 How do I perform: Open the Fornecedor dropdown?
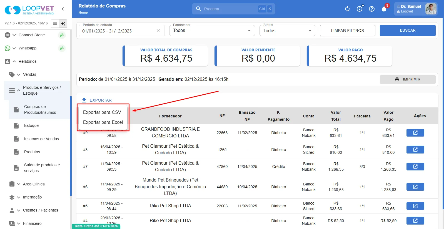(212, 31)
